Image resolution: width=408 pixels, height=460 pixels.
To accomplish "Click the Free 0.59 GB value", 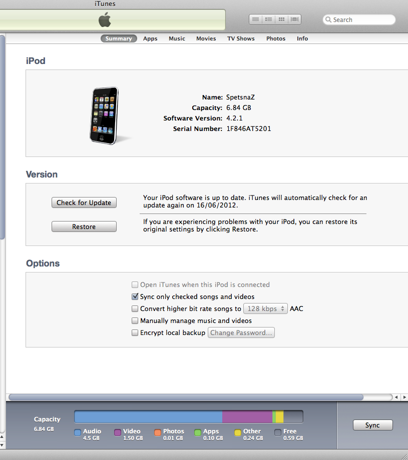I will [x=293, y=438].
